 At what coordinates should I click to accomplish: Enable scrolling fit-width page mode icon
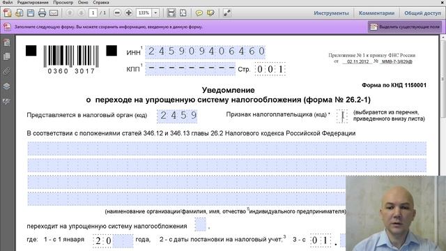(x=171, y=13)
